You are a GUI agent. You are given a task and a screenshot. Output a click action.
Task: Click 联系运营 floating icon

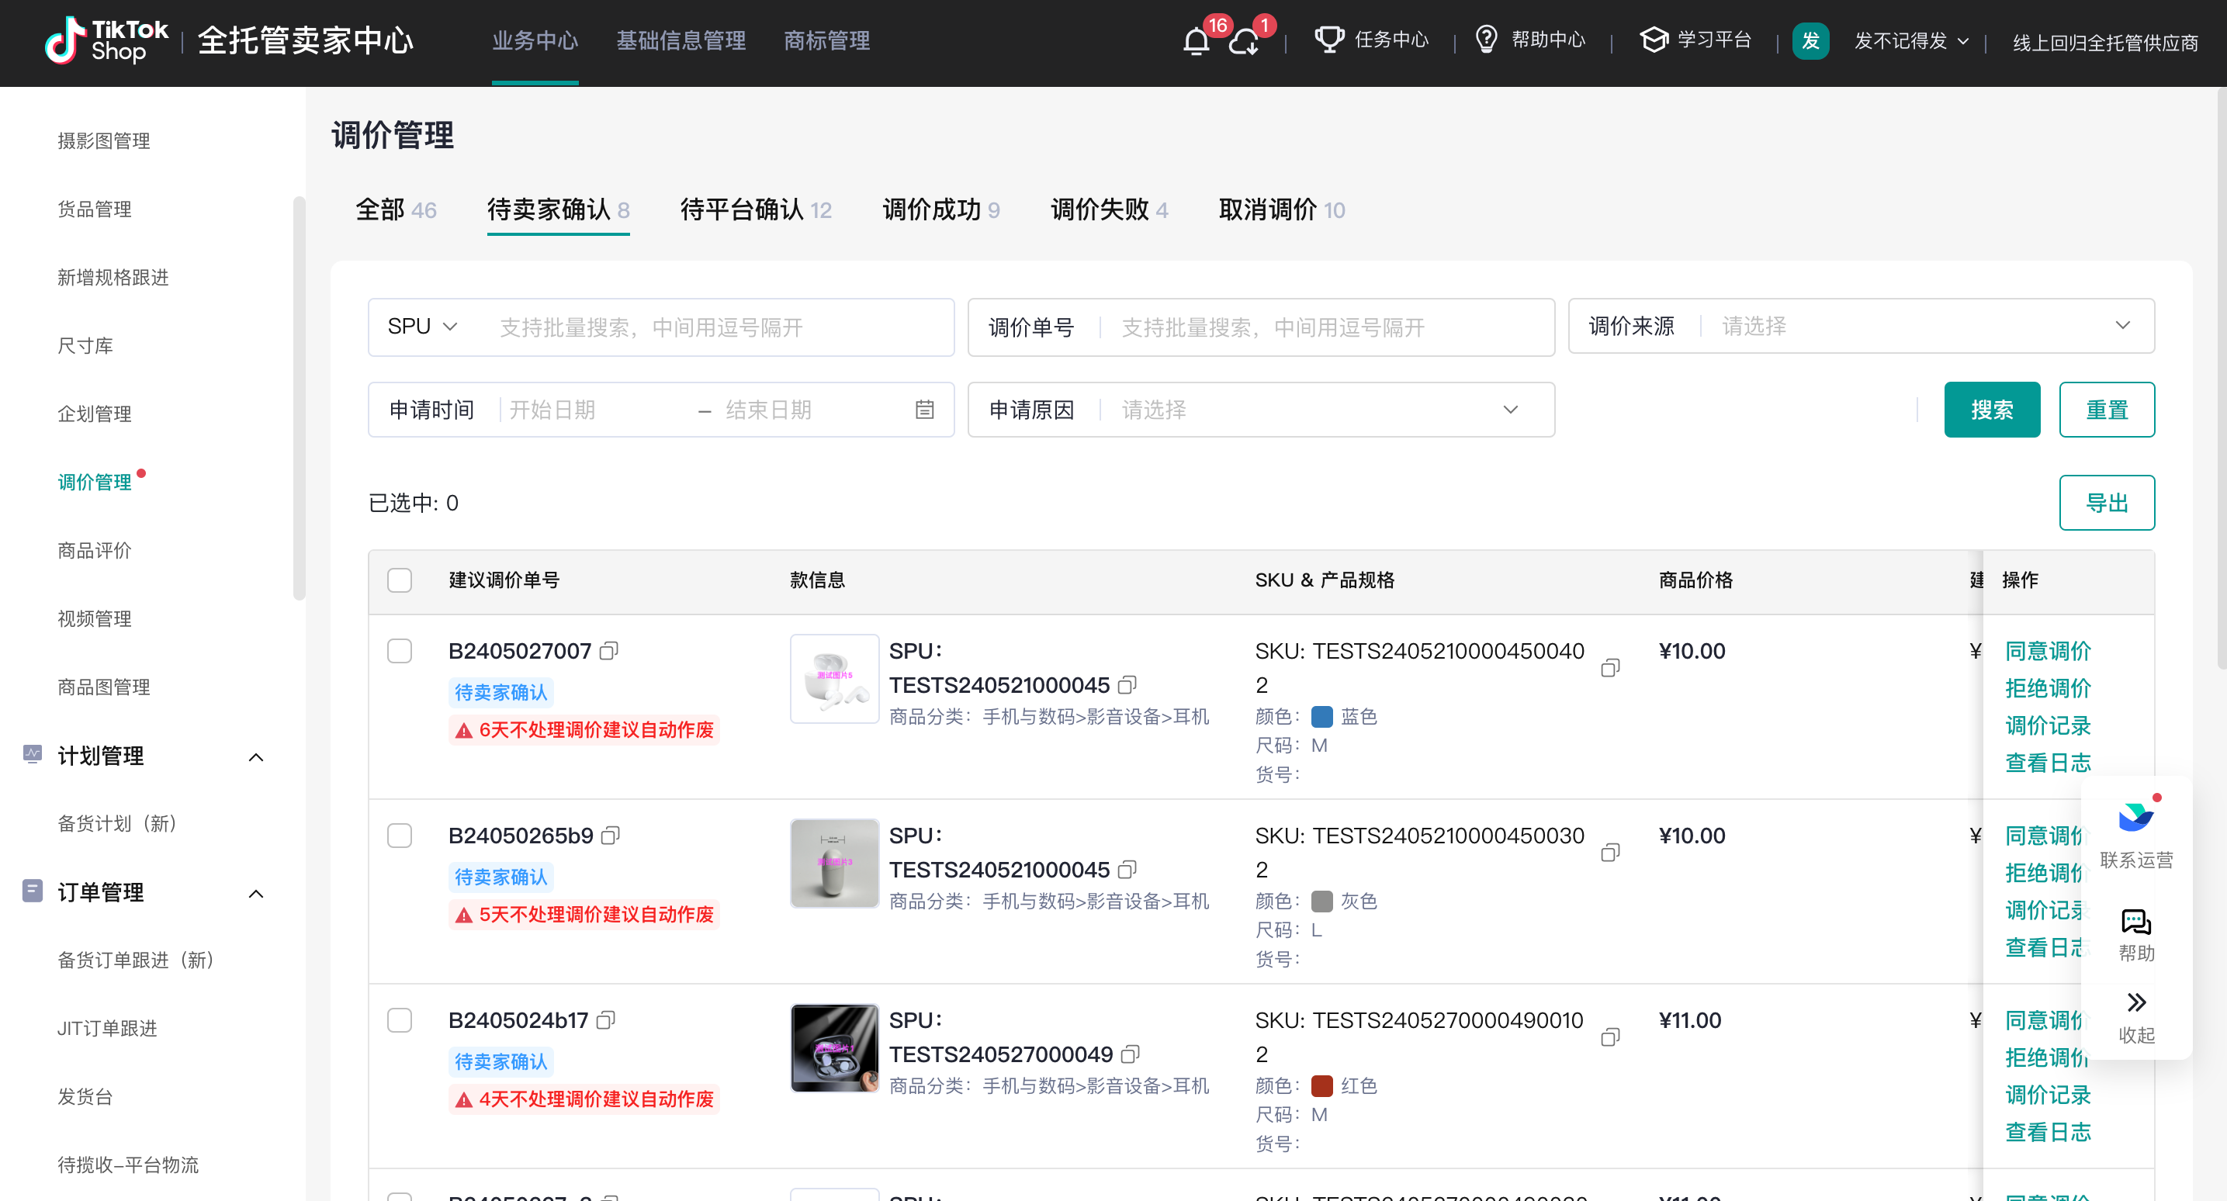click(2136, 816)
